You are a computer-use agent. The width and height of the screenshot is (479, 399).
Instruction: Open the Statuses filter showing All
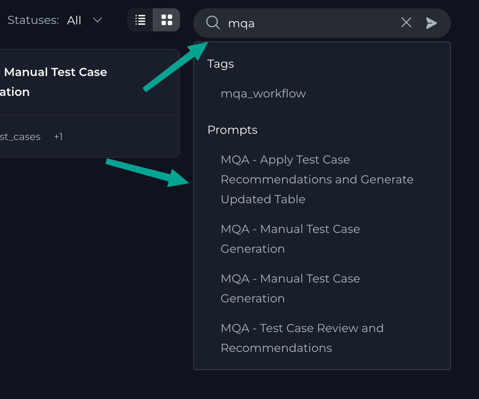pos(74,20)
